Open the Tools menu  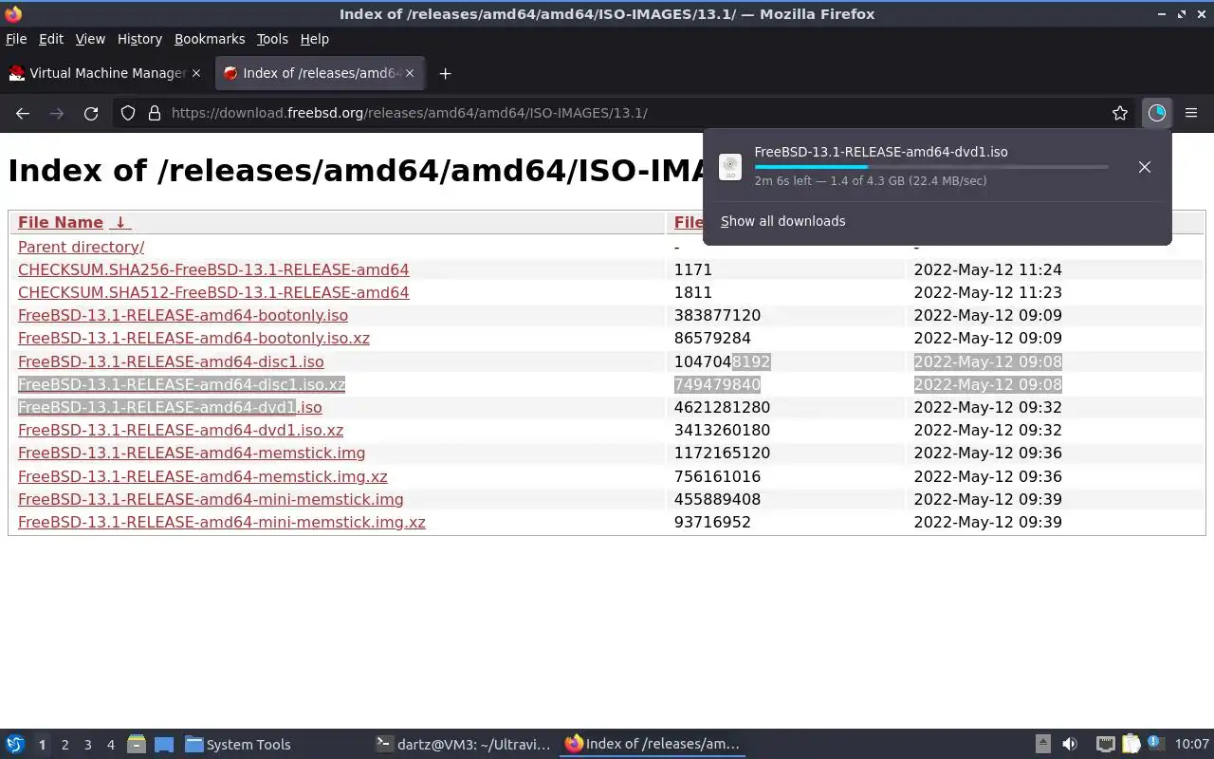272,39
